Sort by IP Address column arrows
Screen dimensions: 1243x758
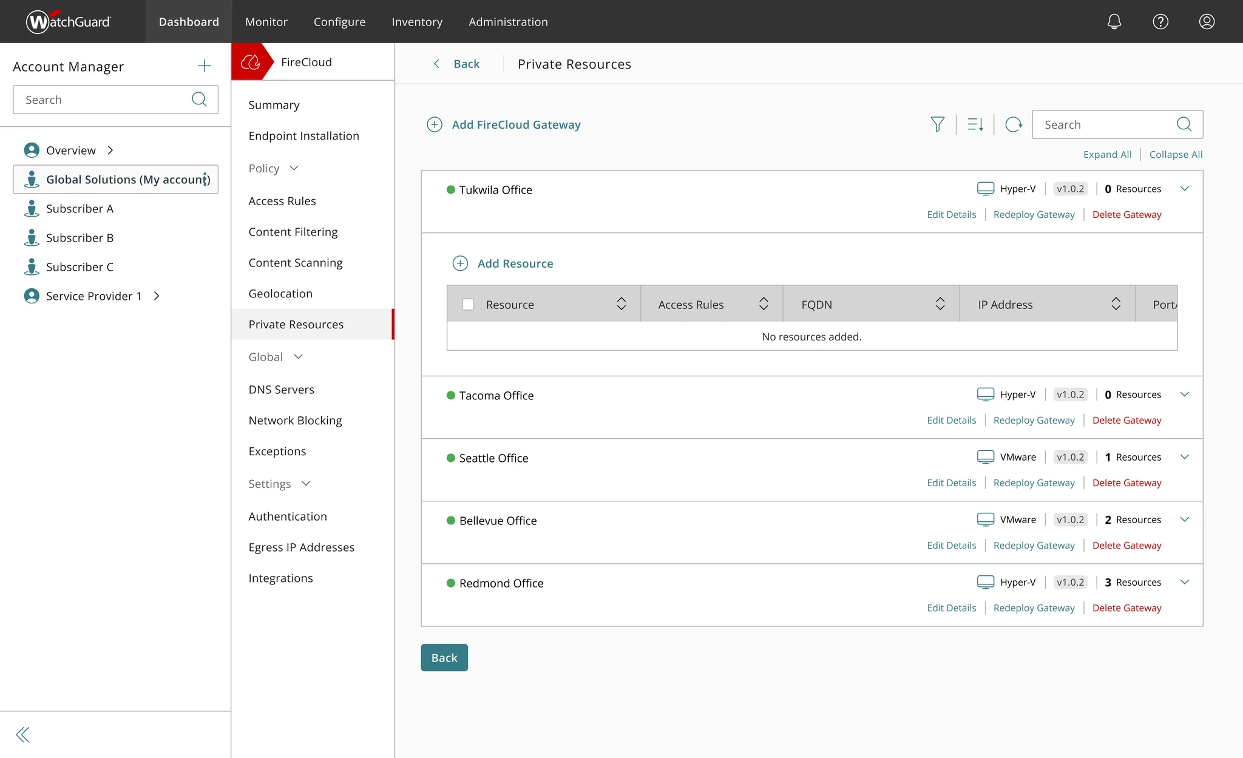pos(1116,304)
